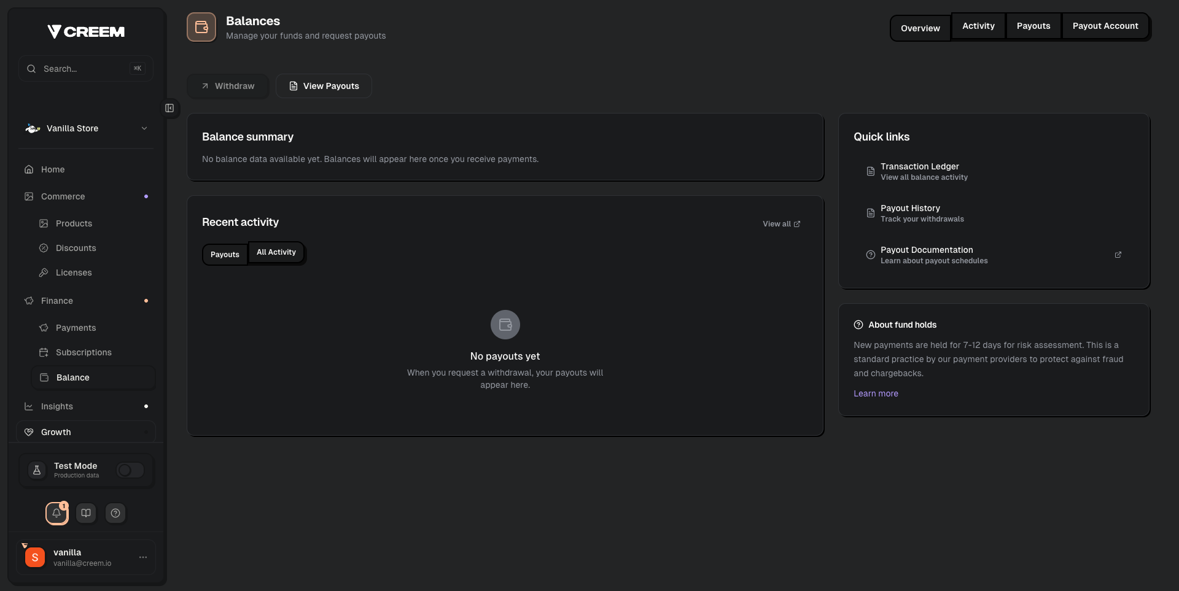The height and width of the screenshot is (591, 1179).
Task: Click the CREEM logo
Action: click(86, 31)
